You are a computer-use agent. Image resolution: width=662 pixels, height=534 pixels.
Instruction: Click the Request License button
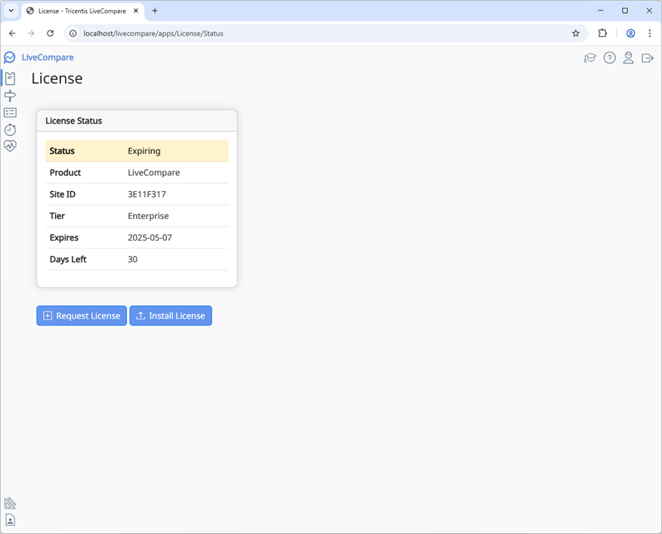pyautogui.click(x=82, y=316)
